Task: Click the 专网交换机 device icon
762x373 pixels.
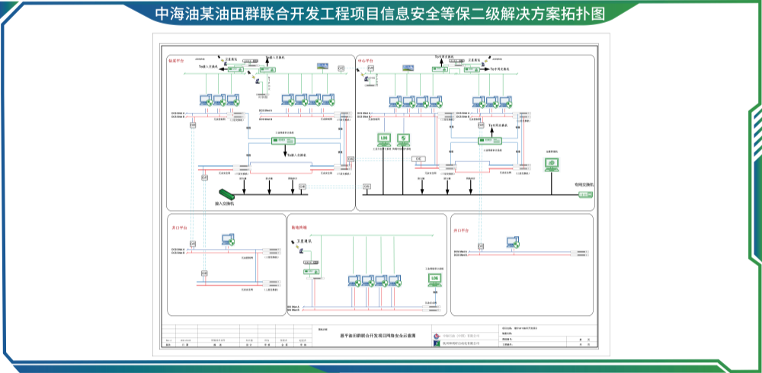Action: tap(584, 193)
